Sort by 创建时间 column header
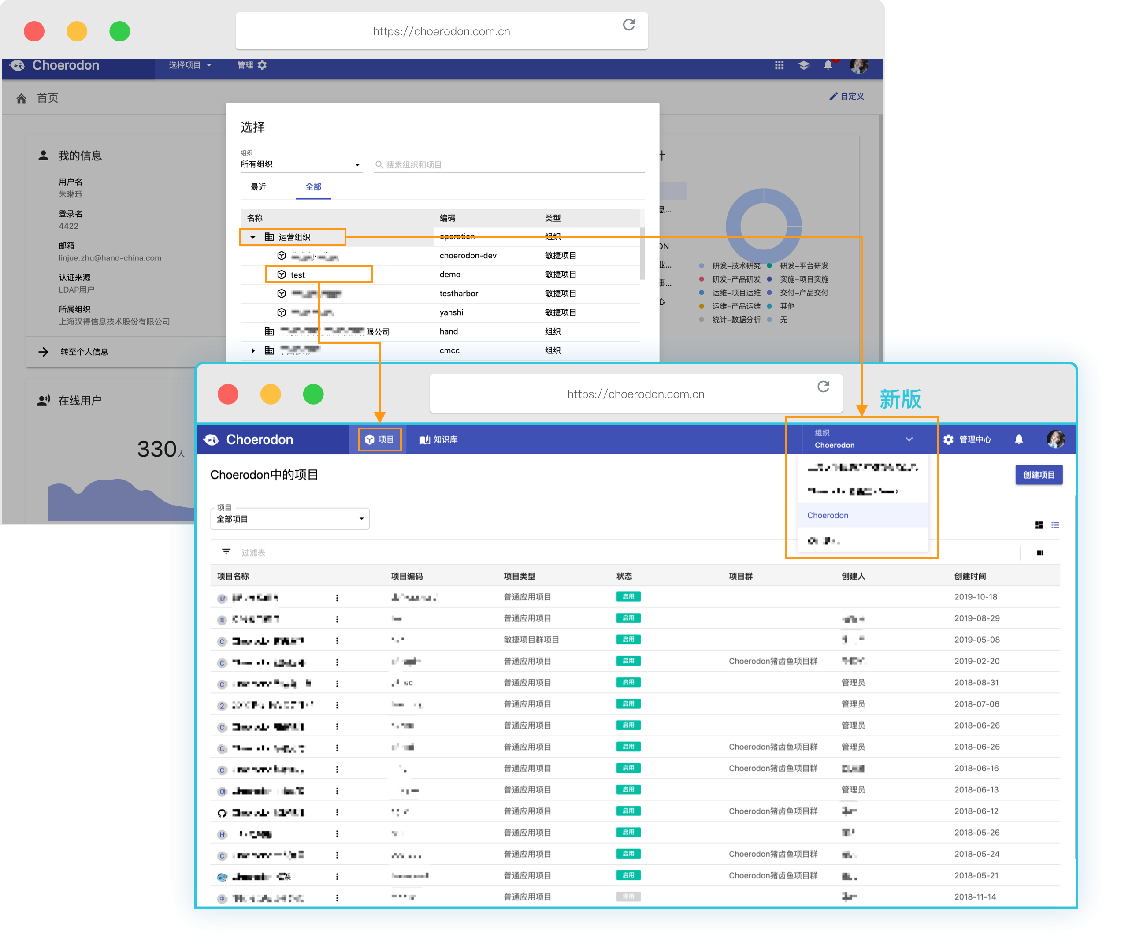 [969, 576]
